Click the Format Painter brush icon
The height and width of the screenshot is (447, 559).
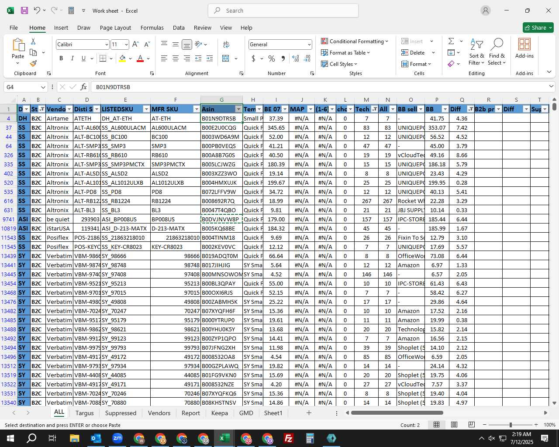(x=33, y=63)
